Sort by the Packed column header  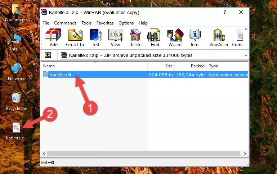[191, 66]
